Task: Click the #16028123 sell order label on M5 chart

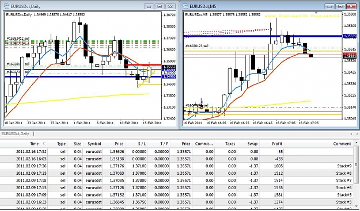Action: point(196,46)
